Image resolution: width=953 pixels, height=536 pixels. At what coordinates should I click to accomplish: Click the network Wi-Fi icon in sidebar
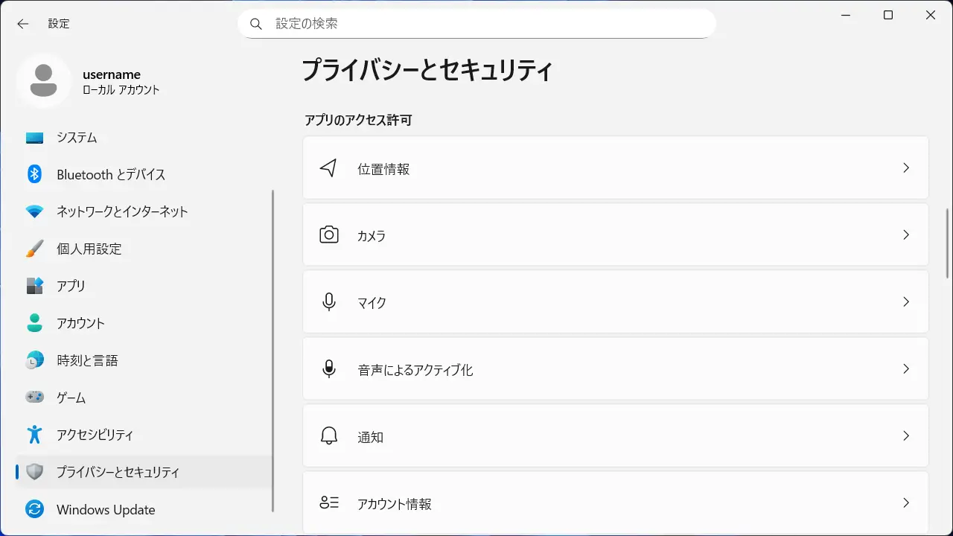pos(34,211)
